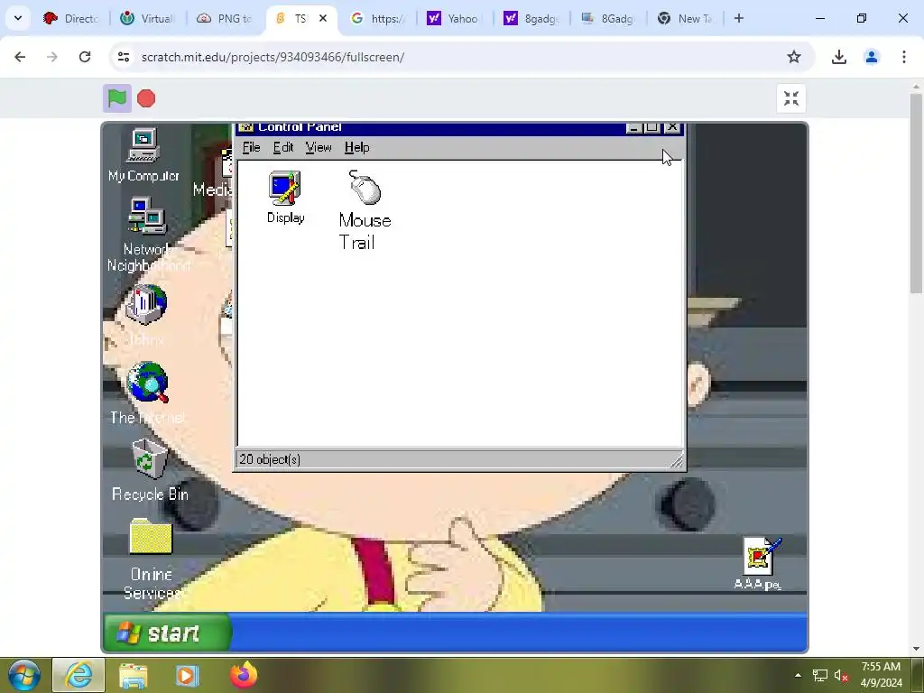Image resolution: width=924 pixels, height=693 pixels.
Task: Open the Help menu in Control Panel
Action: coord(356,147)
